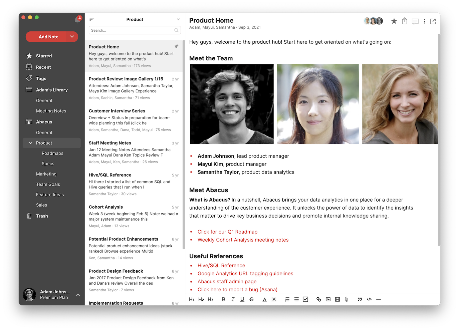Click the collaborator avatars in the note header
This screenshot has width=459, height=330.
[x=373, y=21]
